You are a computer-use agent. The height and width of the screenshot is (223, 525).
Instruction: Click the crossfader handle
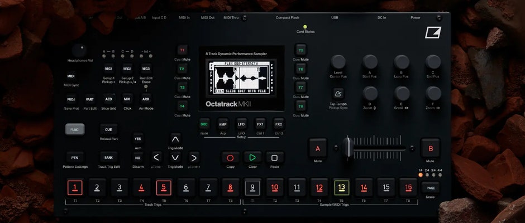click(347, 148)
